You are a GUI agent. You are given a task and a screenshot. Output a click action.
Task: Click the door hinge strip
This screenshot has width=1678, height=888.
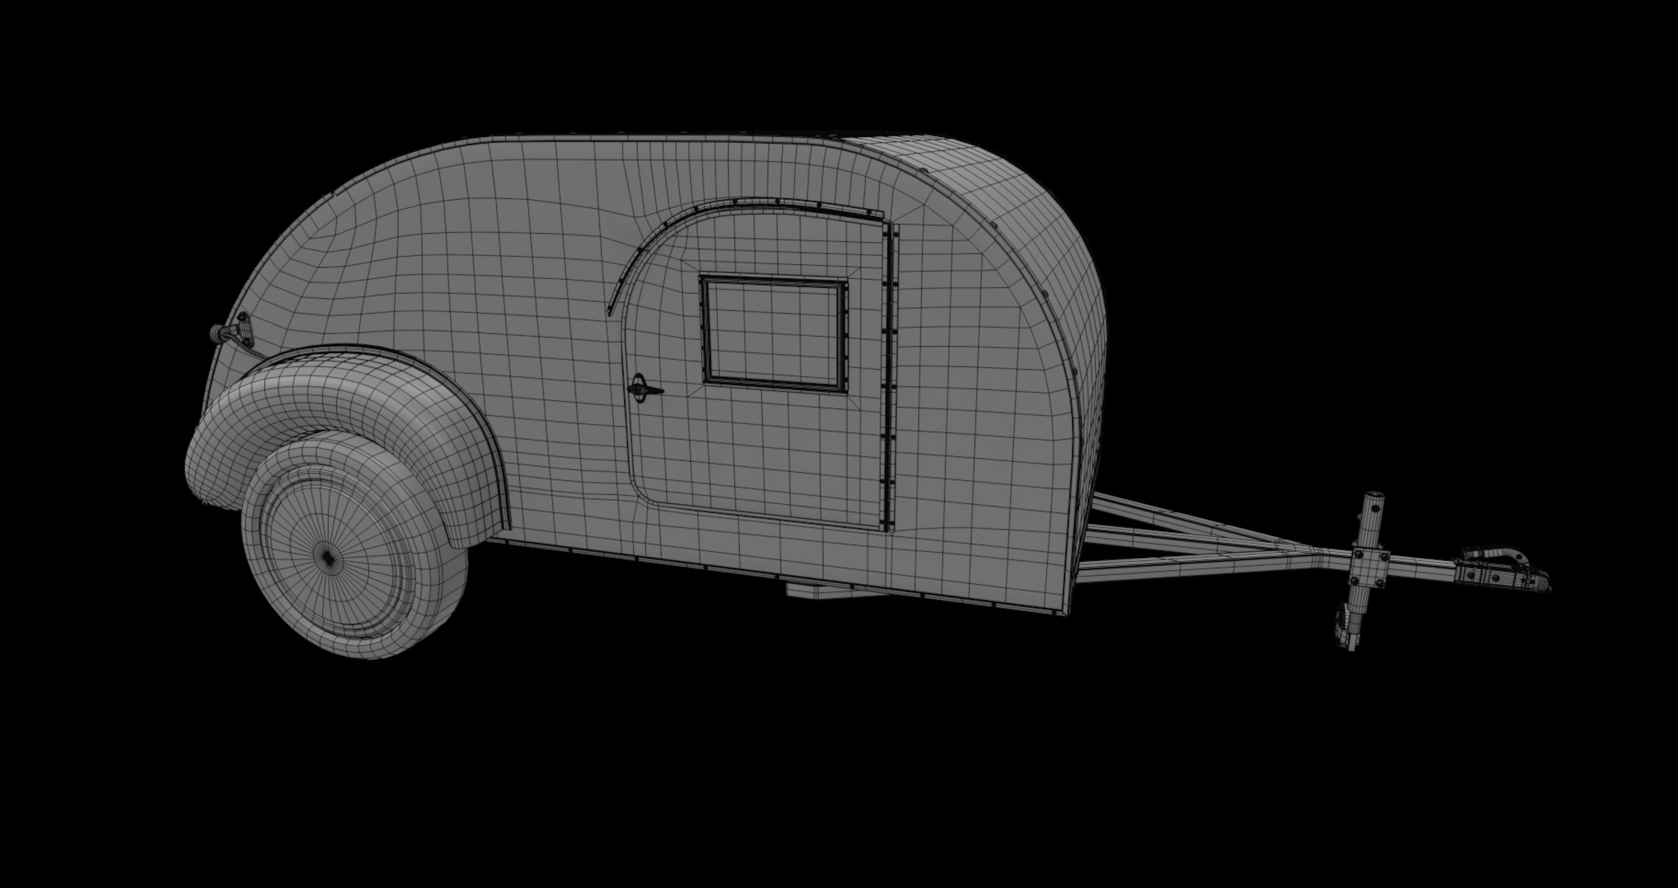click(x=889, y=376)
